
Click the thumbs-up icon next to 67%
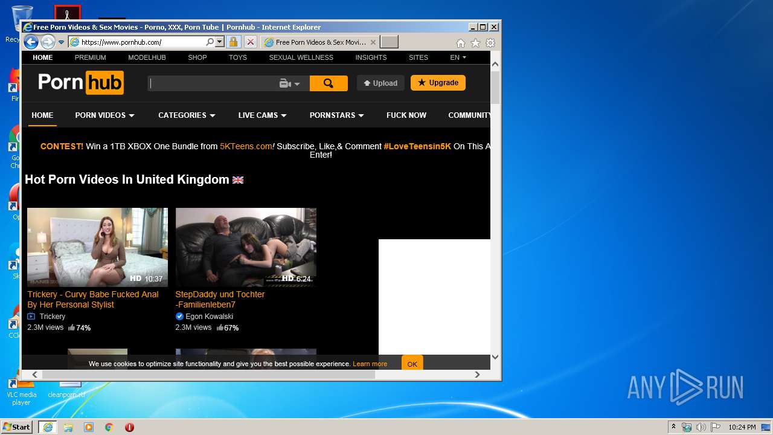tap(220, 327)
